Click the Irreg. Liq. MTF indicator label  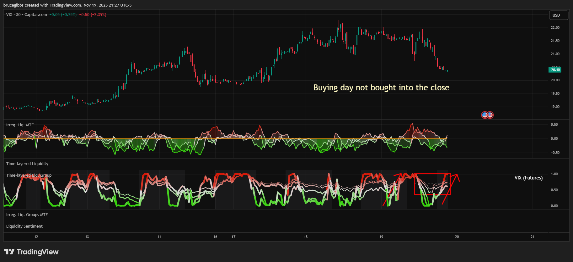(x=20, y=125)
